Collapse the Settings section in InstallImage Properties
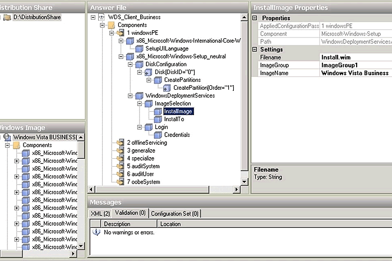This screenshot has width=392, height=261. pos(255,49)
